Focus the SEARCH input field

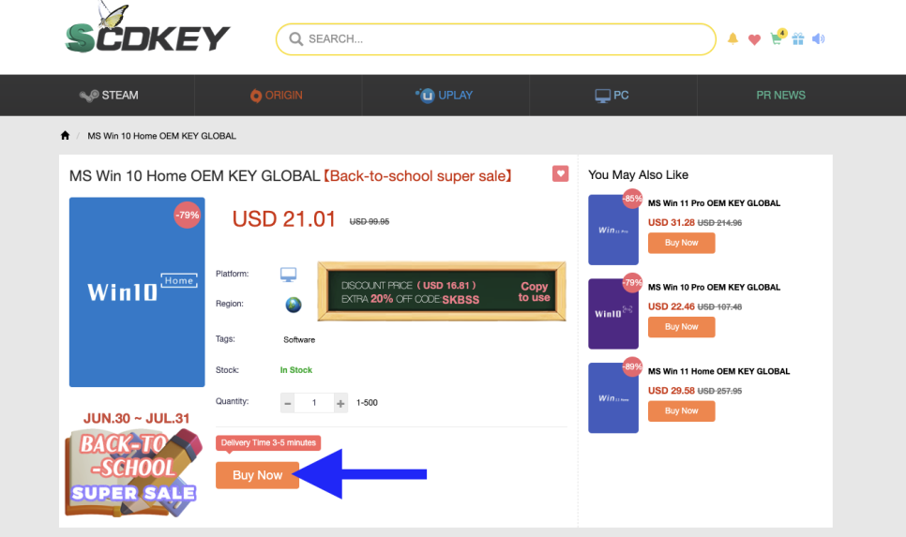click(x=496, y=39)
